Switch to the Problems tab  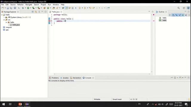pyautogui.click(x=54, y=78)
